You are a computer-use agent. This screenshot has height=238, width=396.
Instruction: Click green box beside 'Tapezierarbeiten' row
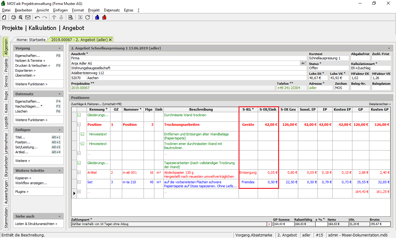click(79, 163)
